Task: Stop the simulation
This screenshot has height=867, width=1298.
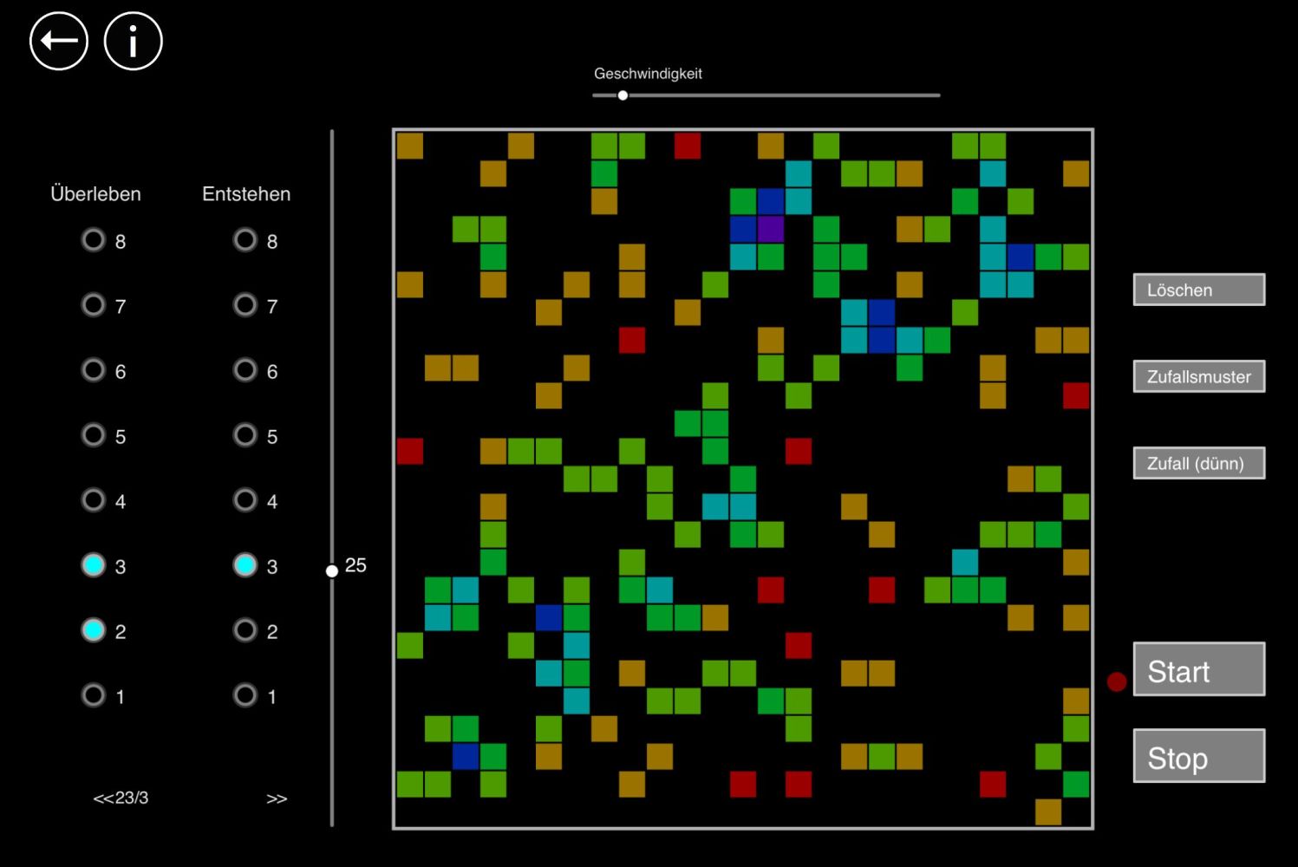Action: (x=1198, y=756)
